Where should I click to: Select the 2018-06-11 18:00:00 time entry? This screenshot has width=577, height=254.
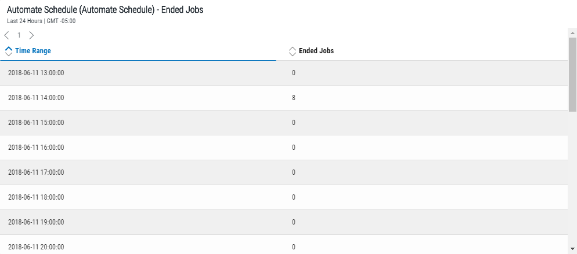tap(36, 197)
